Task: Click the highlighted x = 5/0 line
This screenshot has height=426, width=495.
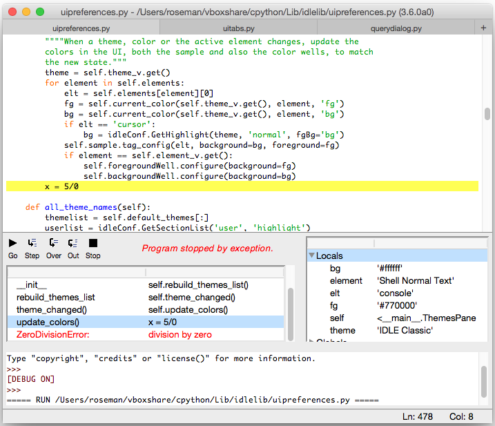Action: (x=242, y=186)
